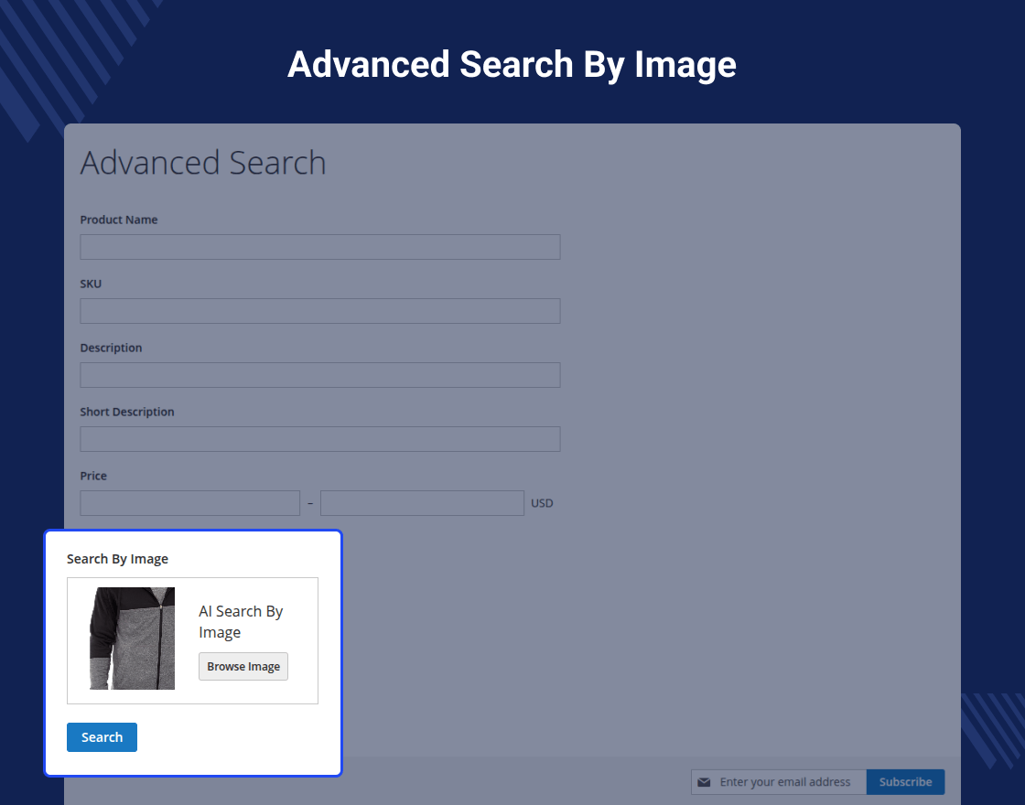Click into the SKU text field

coord(319,311)
